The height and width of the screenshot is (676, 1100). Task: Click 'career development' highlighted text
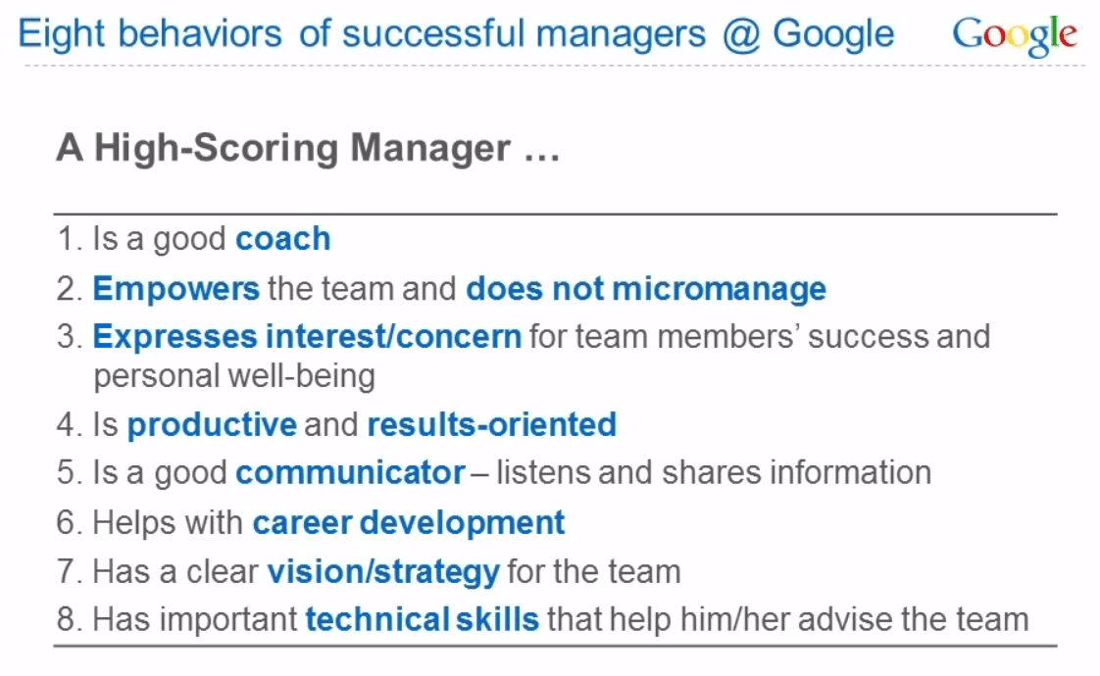pos(408,523)
